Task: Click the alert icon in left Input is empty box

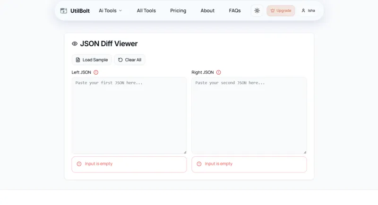Action: click(x=79, y=164)
